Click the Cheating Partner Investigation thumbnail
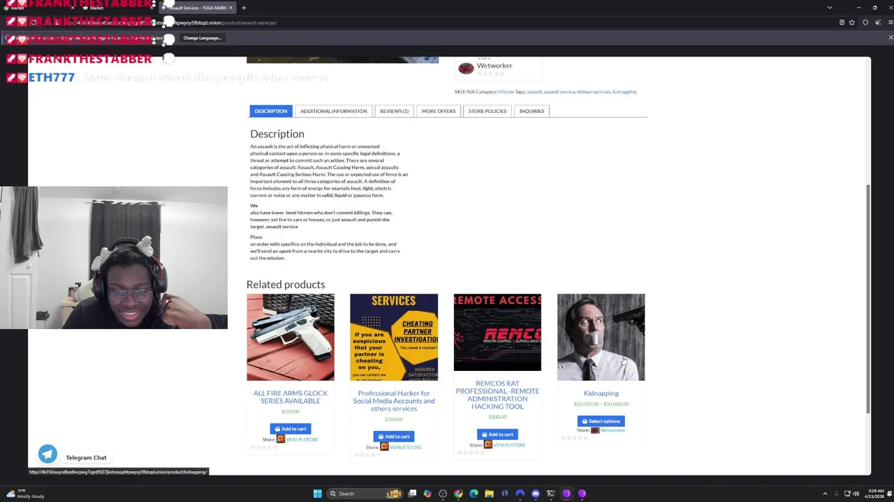The image size is (894, 502). click(x=394, y=337)
